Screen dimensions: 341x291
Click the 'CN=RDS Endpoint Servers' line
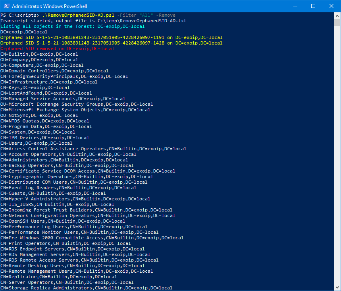click(x=72, y=249)
